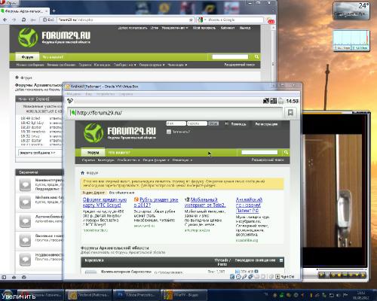Click the Android signal strength icon
The height and width of the screenshot is (301, 377).
(274, 101)
